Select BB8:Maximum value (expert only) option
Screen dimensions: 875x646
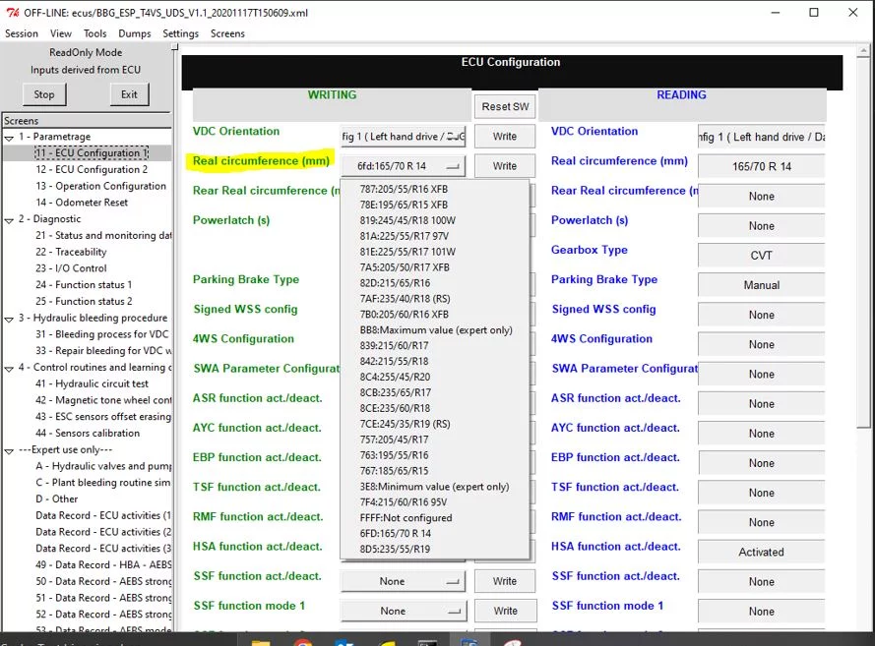(x=436, y=330)
